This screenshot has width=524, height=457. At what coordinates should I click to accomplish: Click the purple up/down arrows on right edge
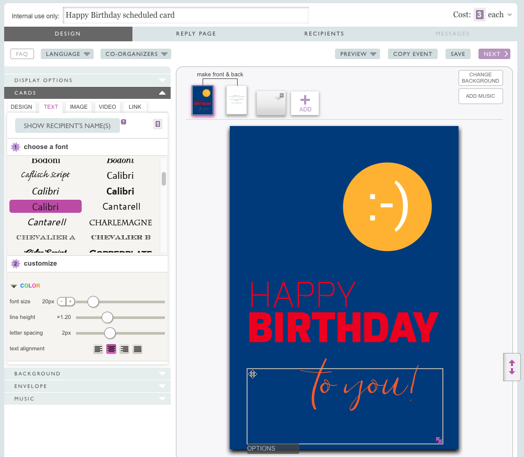pos(512,367)
